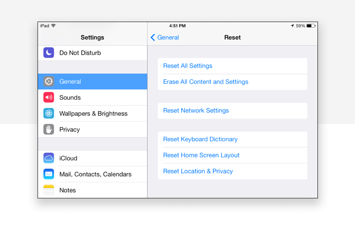Choose Reset Network Settings
The width and height of the screenshot is (355, 231).
pyautogui.click(x=233, y=111)
